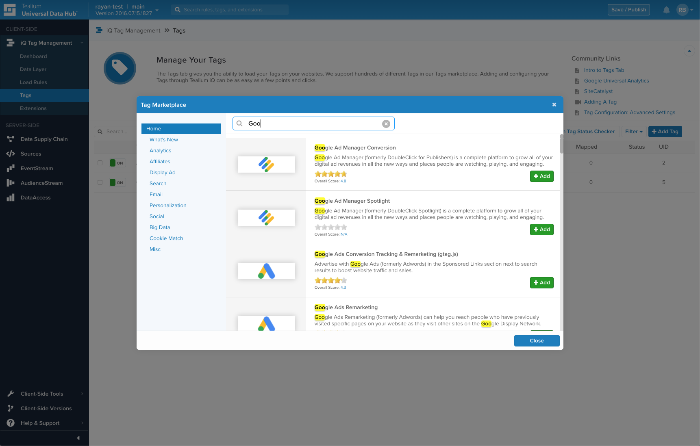Click the Tealium logo icon

[9, 10]
